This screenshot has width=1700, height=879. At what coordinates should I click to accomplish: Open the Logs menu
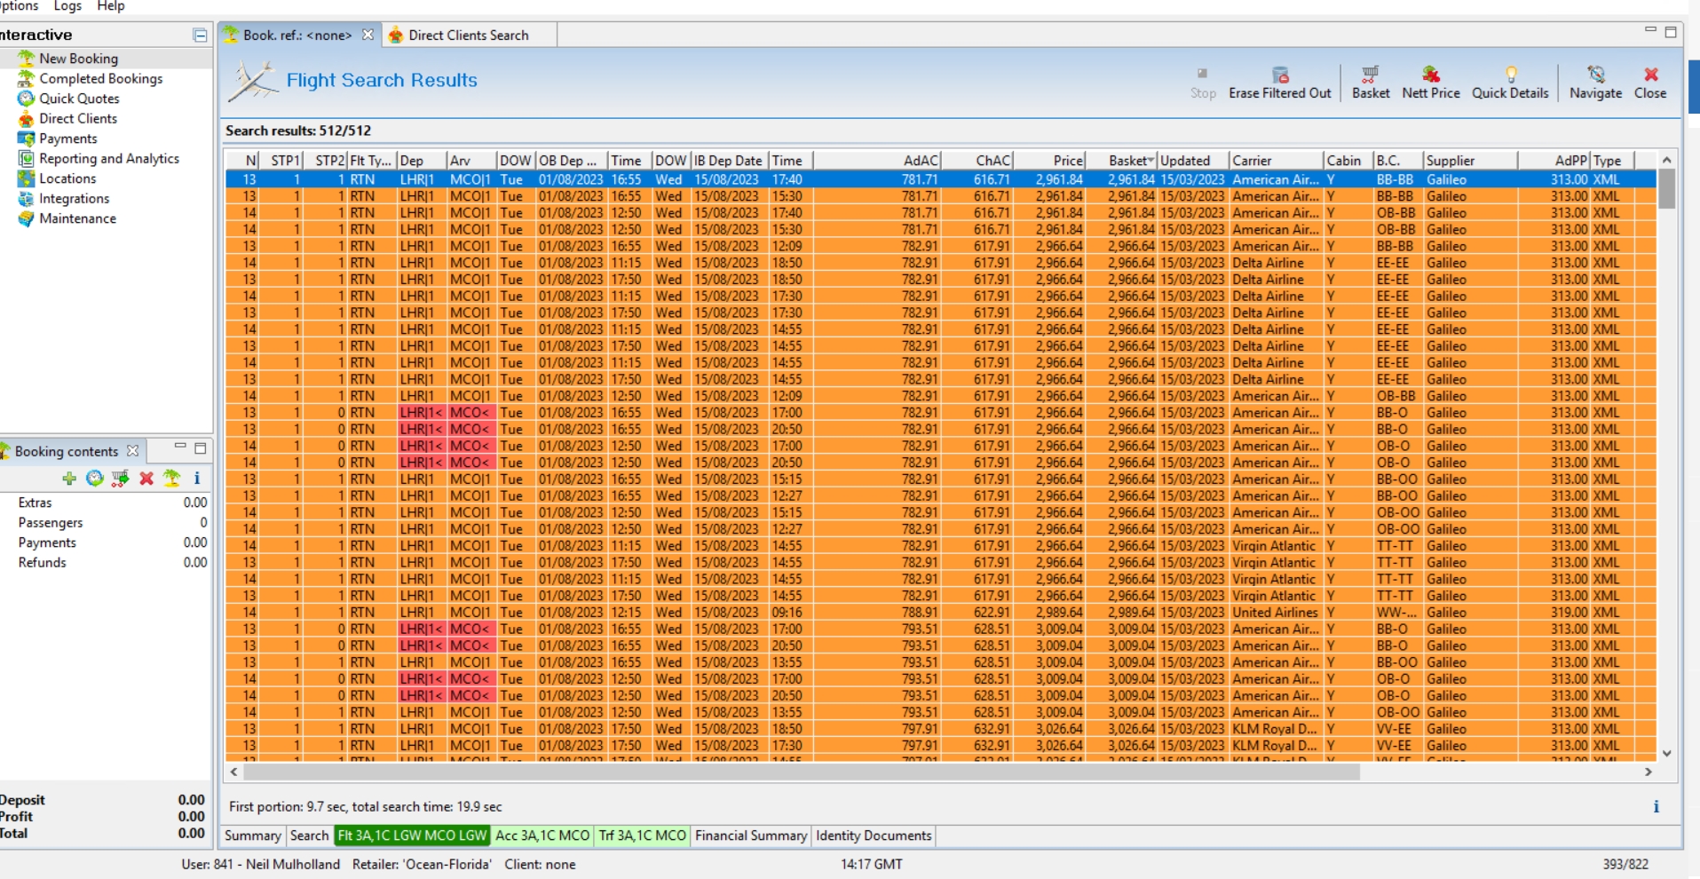click(67, 6)
